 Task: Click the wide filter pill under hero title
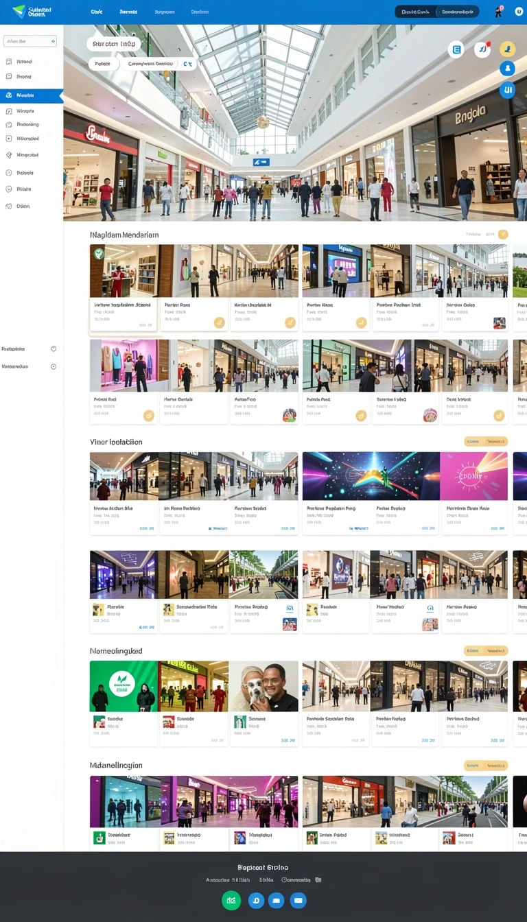pos(149,64)
